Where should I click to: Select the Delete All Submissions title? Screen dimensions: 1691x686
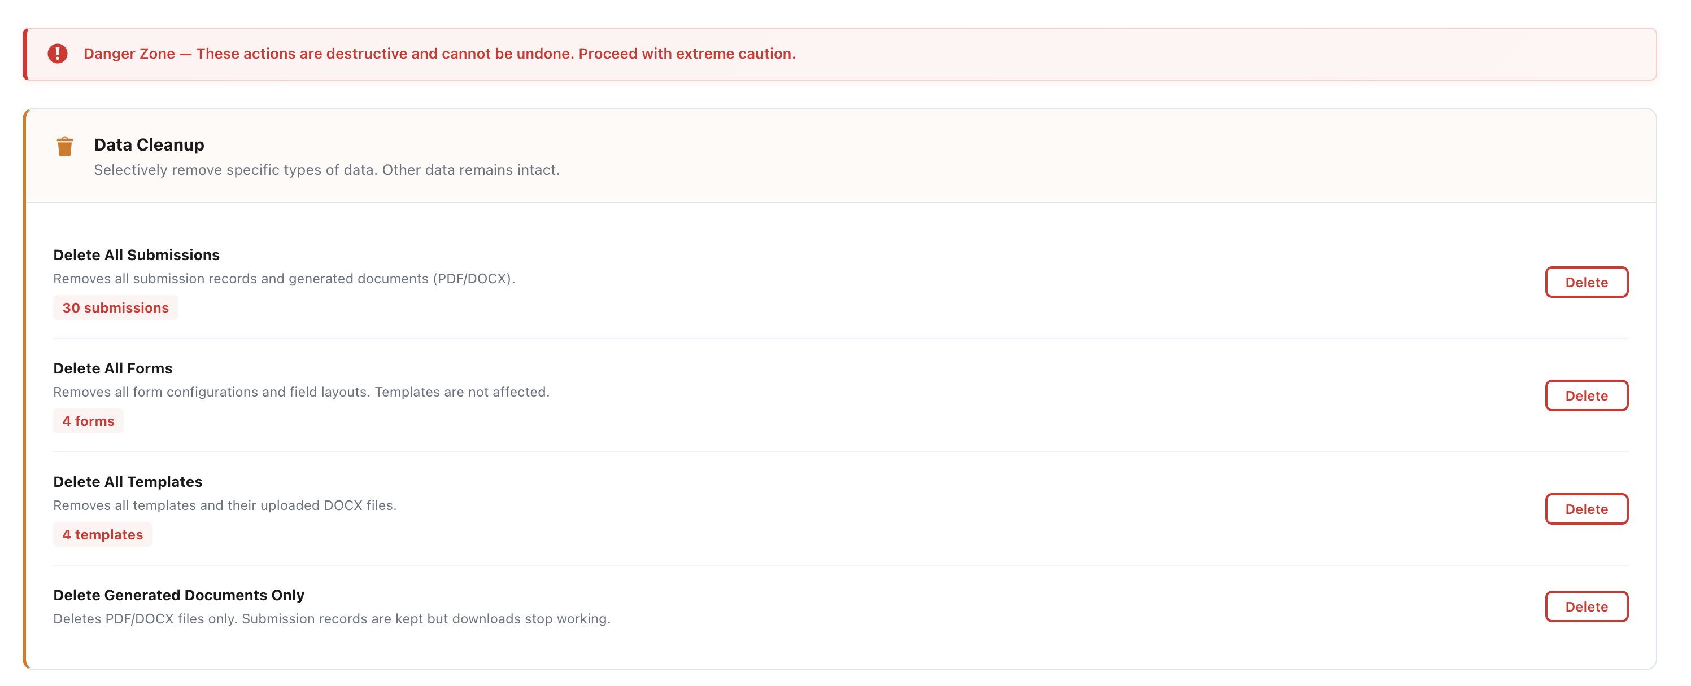tap(136, 254)
